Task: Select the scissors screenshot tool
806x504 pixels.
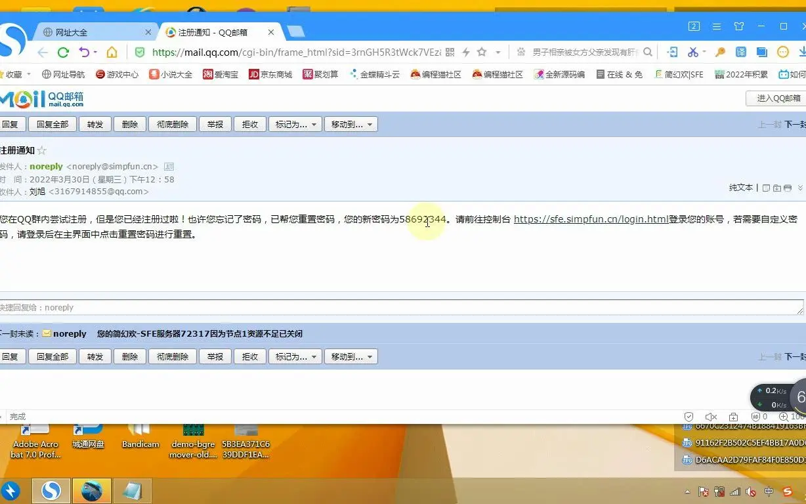Action: (x=692, y=52)
